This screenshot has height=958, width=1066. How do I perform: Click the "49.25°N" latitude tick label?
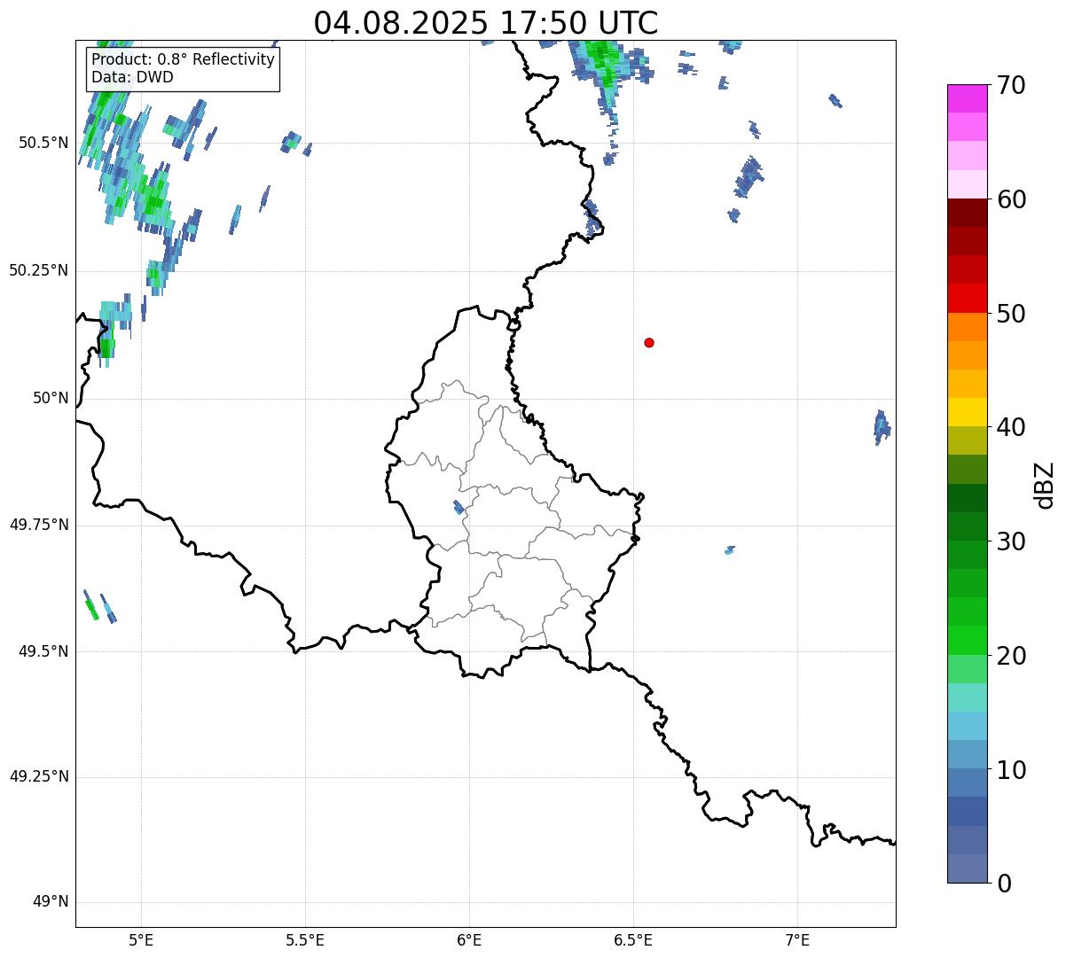pyautogui.click(x=38, y=777)
